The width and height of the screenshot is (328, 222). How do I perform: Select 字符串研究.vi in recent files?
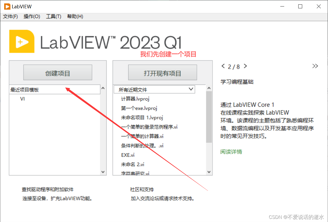click(135, 173)
